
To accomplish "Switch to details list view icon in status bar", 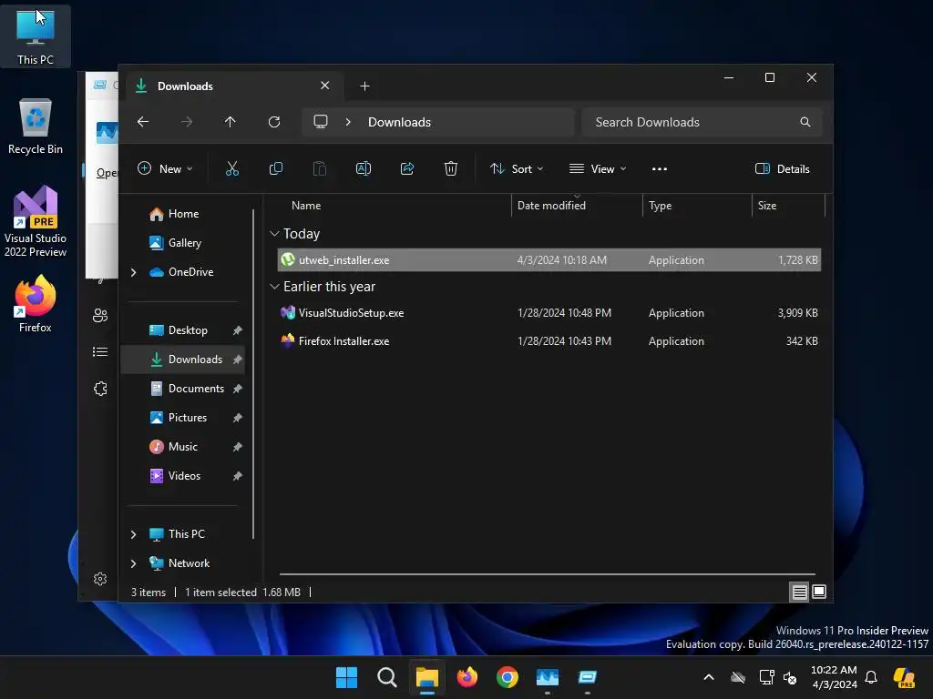I will tap(799, 592).
